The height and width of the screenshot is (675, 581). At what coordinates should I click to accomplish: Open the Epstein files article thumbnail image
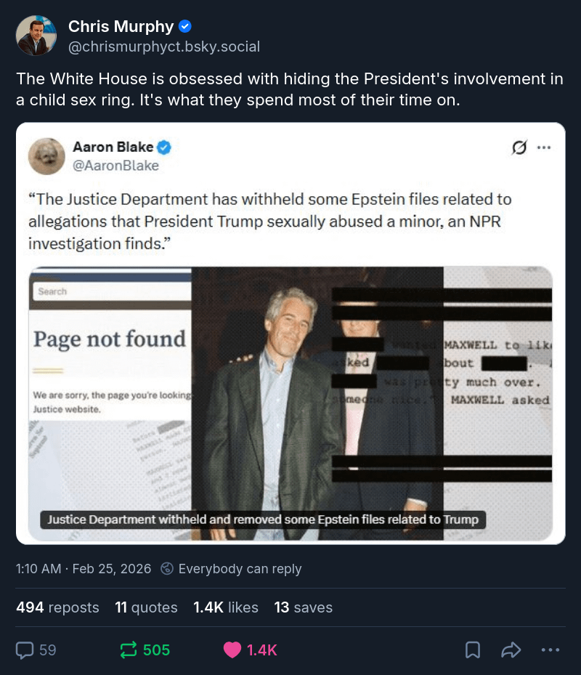[x=290, y=403]
